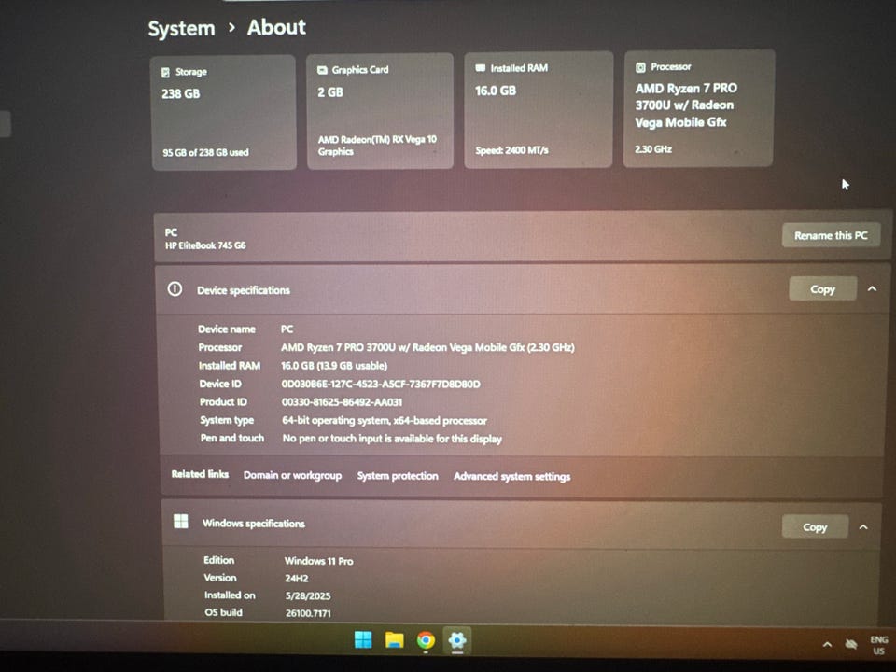Click the network status tray icon
The image size is (896, 672).
point(851,644)
